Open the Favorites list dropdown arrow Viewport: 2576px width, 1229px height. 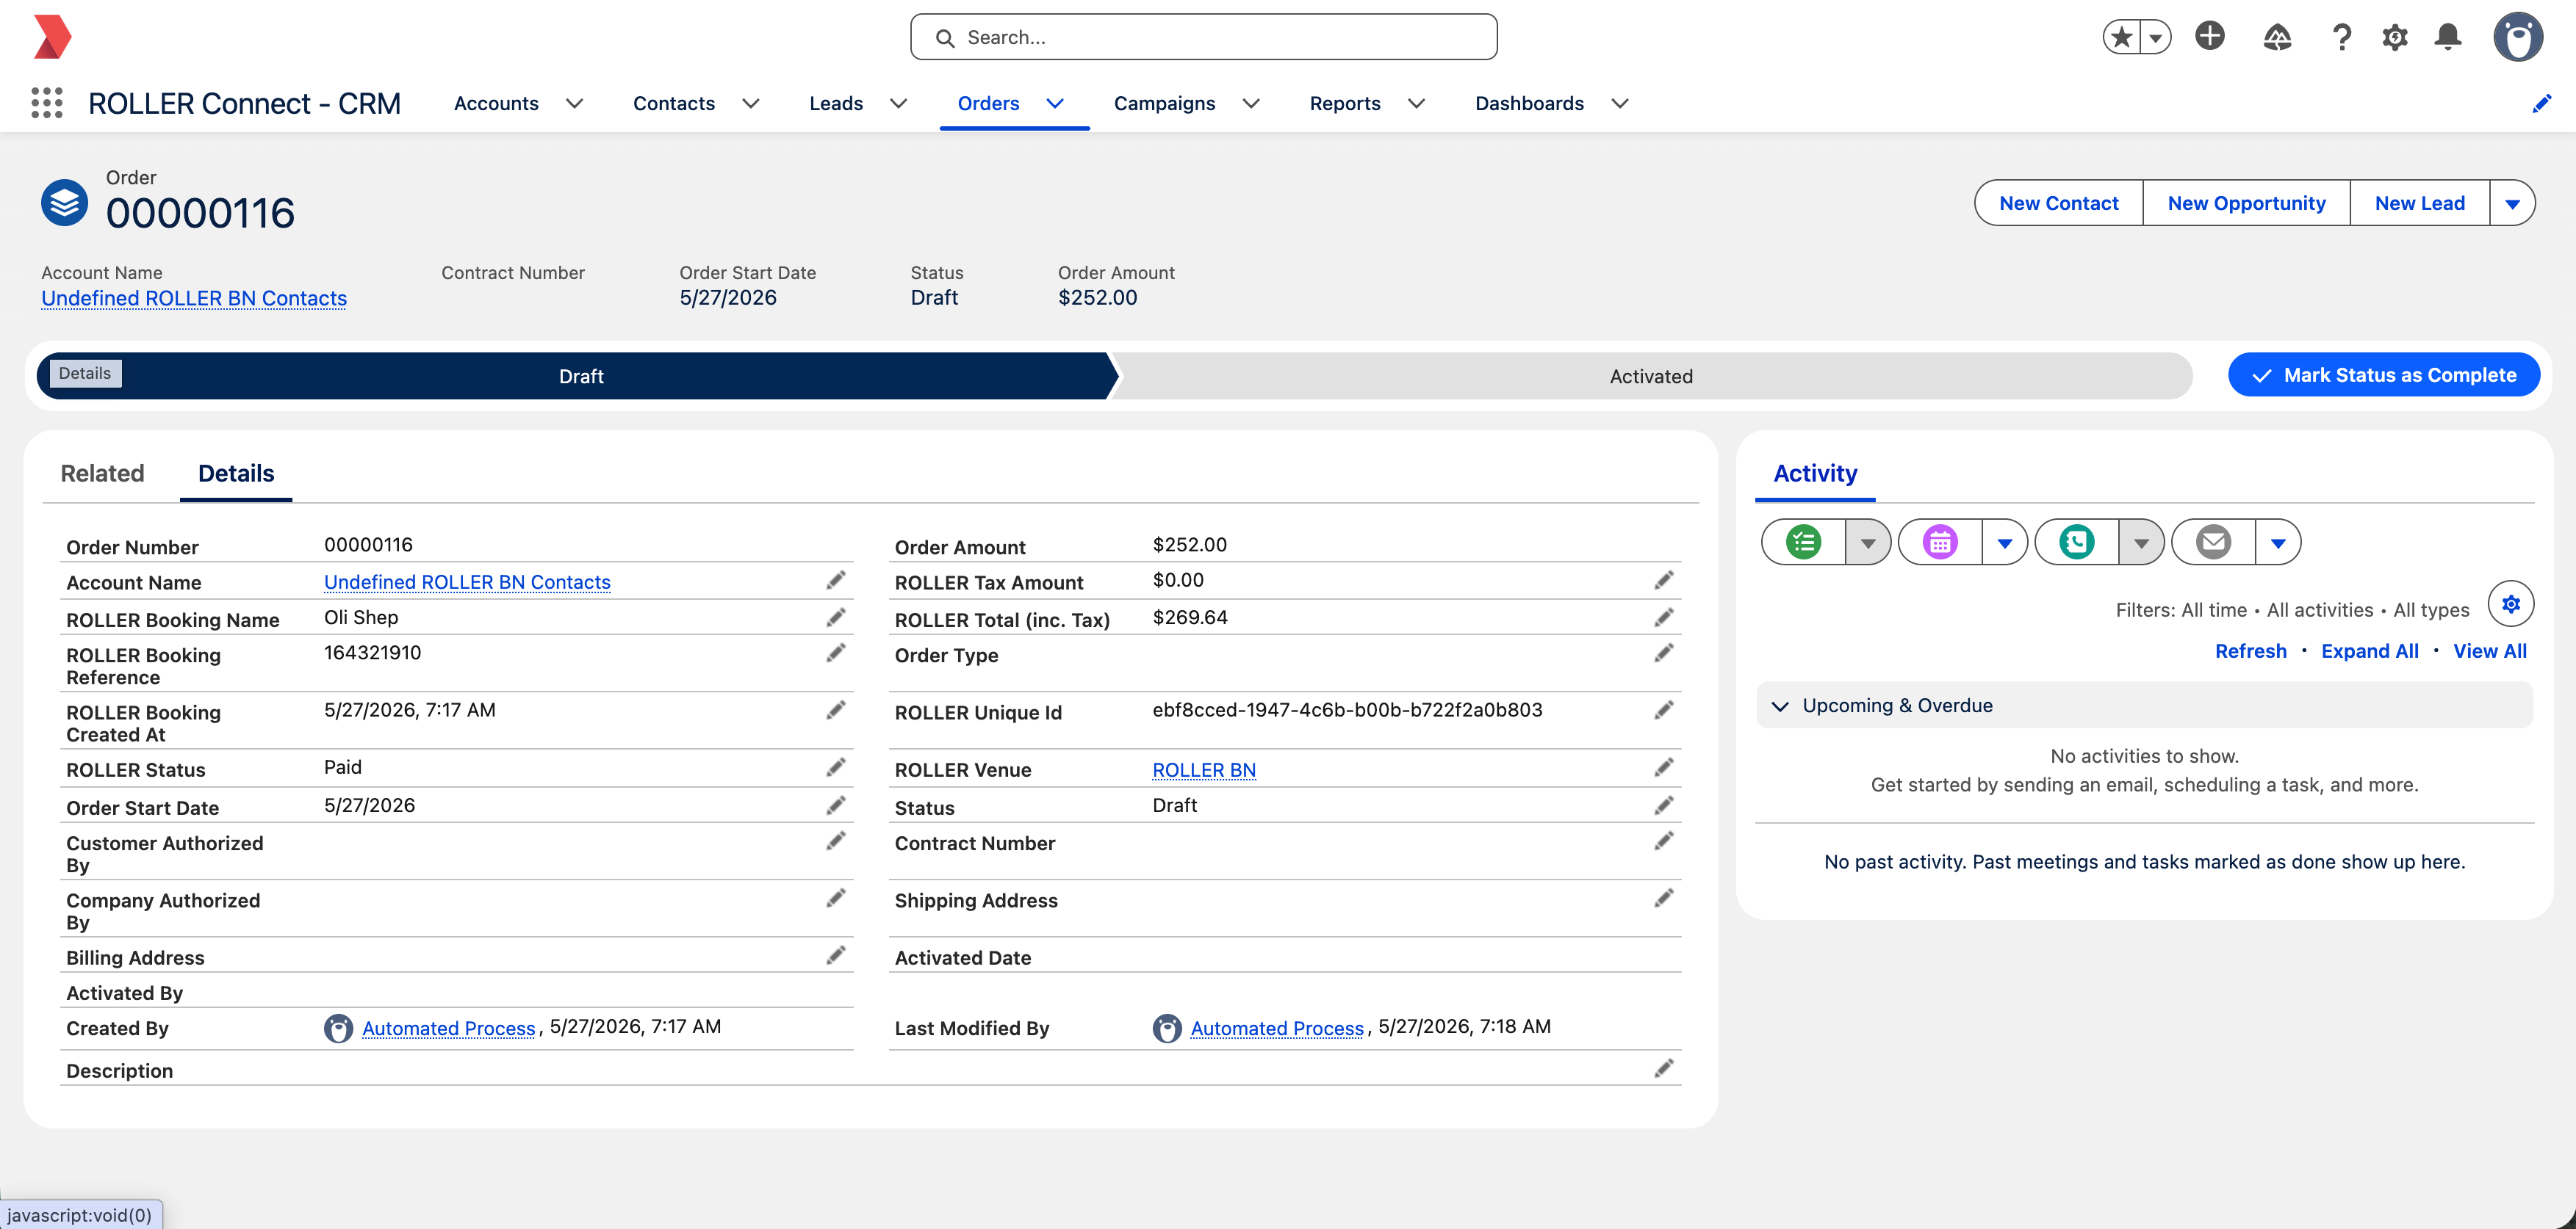(2156, 38)
